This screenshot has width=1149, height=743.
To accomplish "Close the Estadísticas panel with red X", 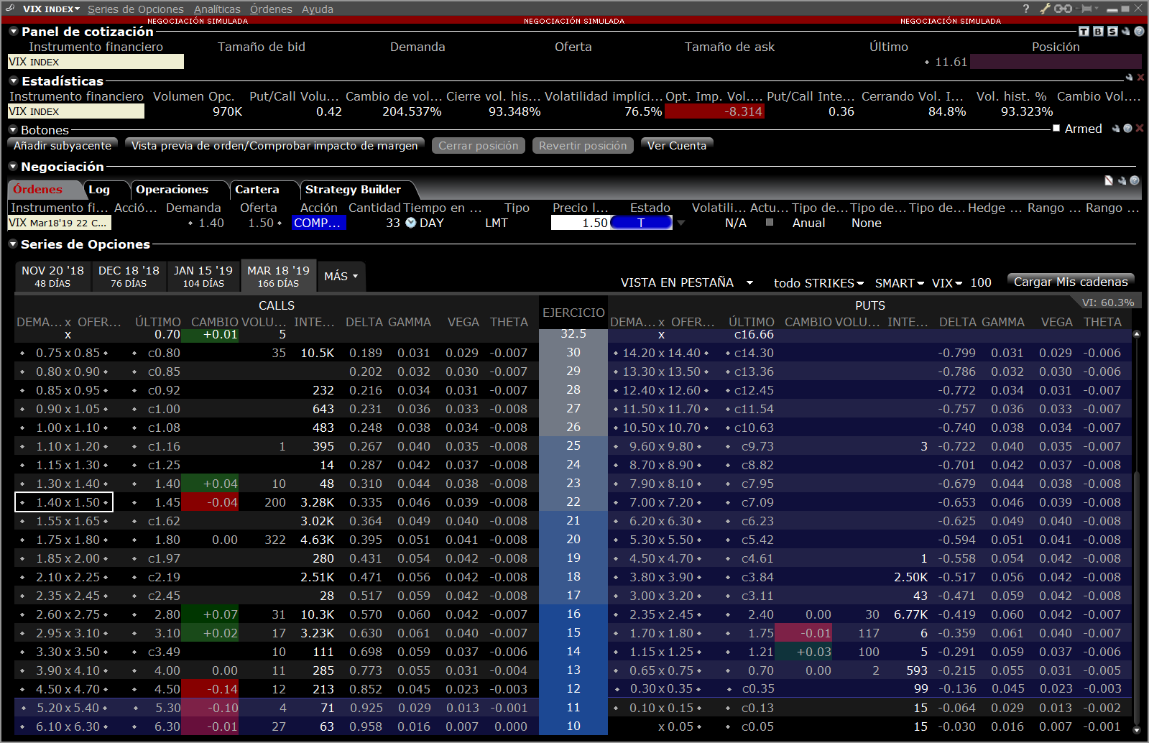I will pos(1140,77).
